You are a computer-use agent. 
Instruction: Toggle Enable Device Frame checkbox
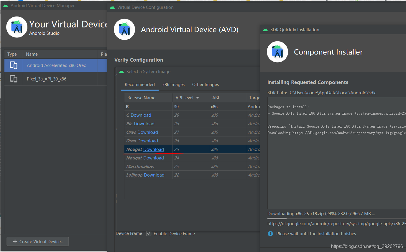coord(149,234)
